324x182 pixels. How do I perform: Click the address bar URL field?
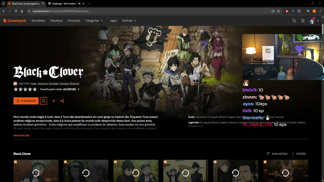[x=149, y=11]
